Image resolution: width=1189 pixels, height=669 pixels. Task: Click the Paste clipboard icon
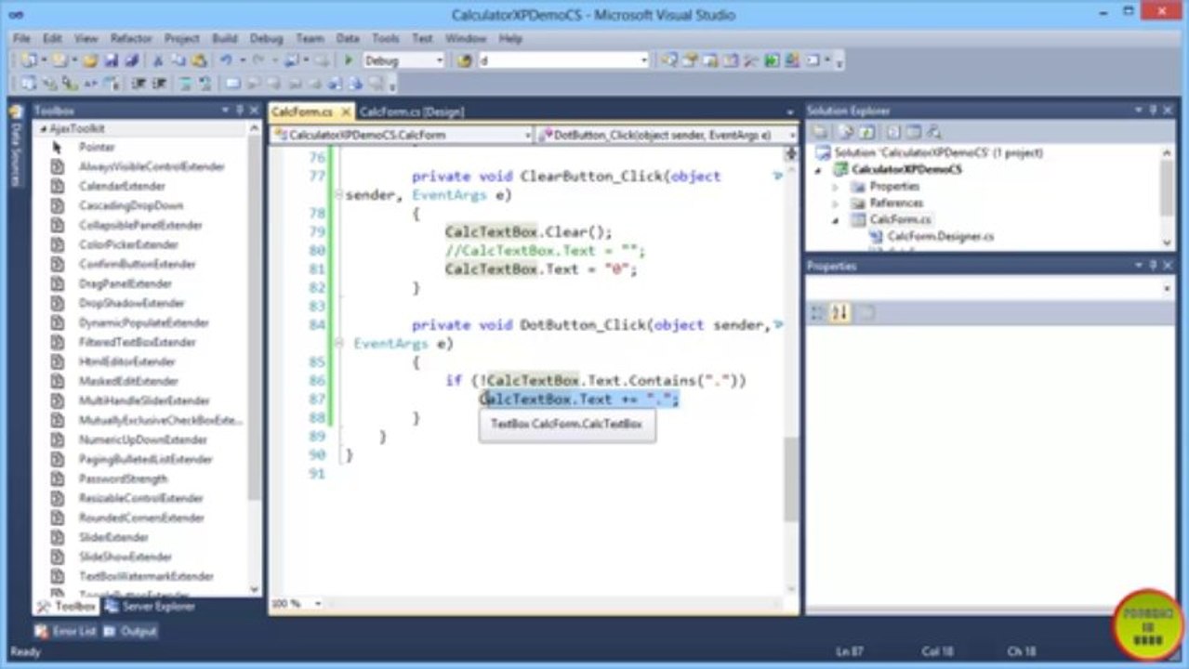click(x=198, y=60)
